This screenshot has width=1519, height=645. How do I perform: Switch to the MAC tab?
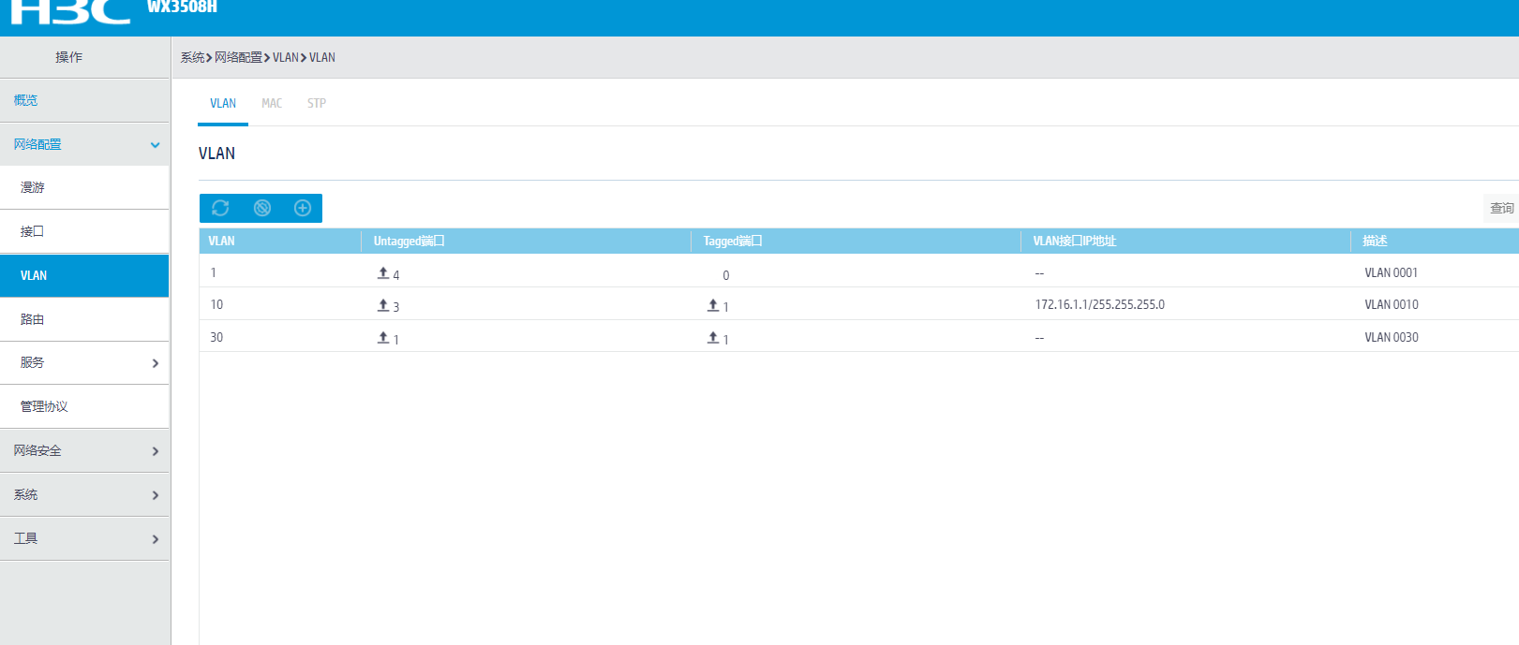pos(272,103)
